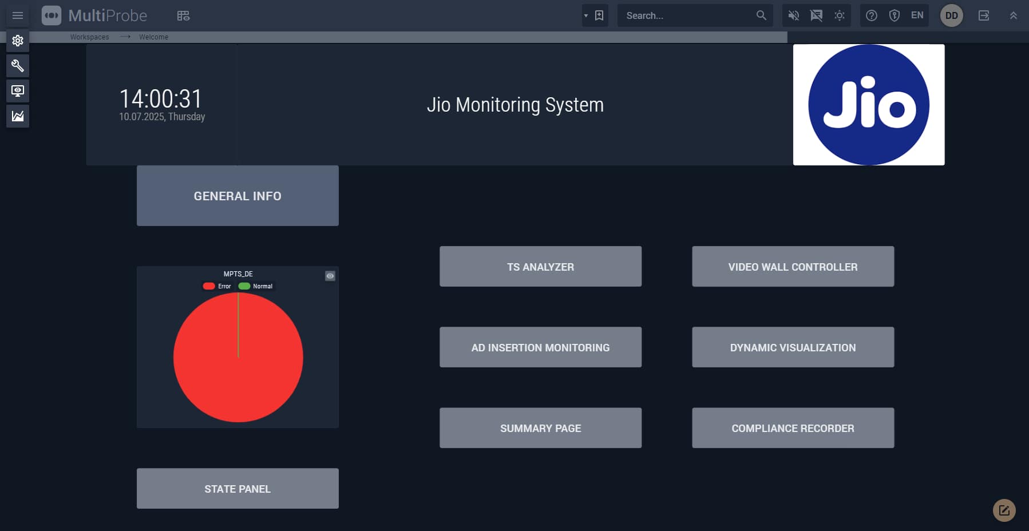Toggle Error legend in pie chart

[x=217, y=286]
